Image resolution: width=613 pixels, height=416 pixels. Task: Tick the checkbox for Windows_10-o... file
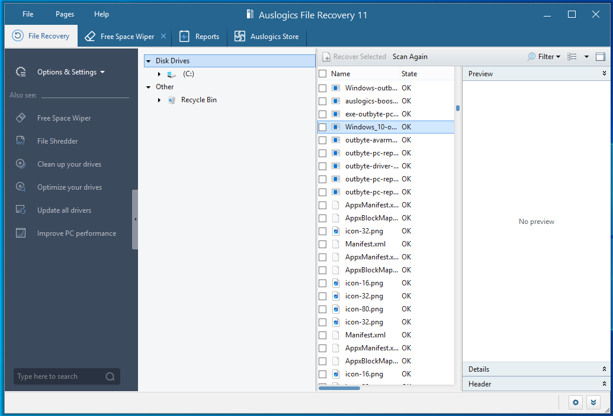322,127
